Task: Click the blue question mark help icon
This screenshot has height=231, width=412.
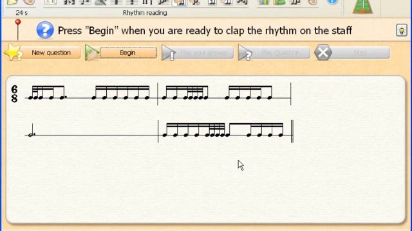Action: (45, 30)
